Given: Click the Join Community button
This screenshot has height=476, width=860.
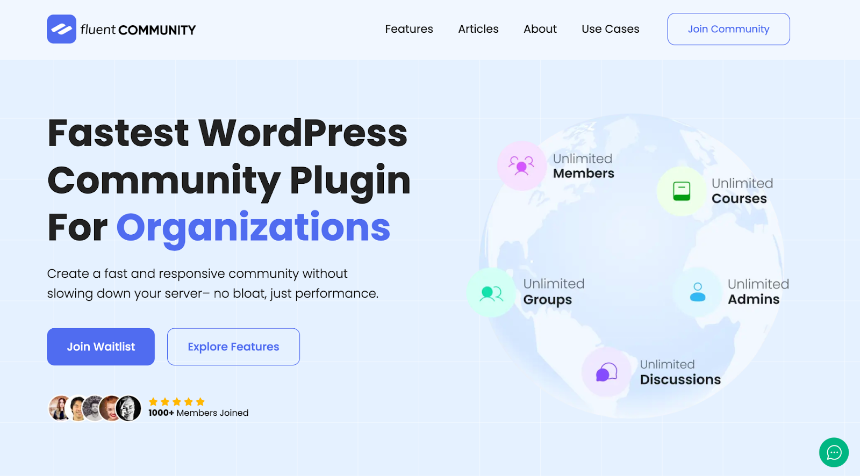Looking at the screenshot, I should [728, 29].
